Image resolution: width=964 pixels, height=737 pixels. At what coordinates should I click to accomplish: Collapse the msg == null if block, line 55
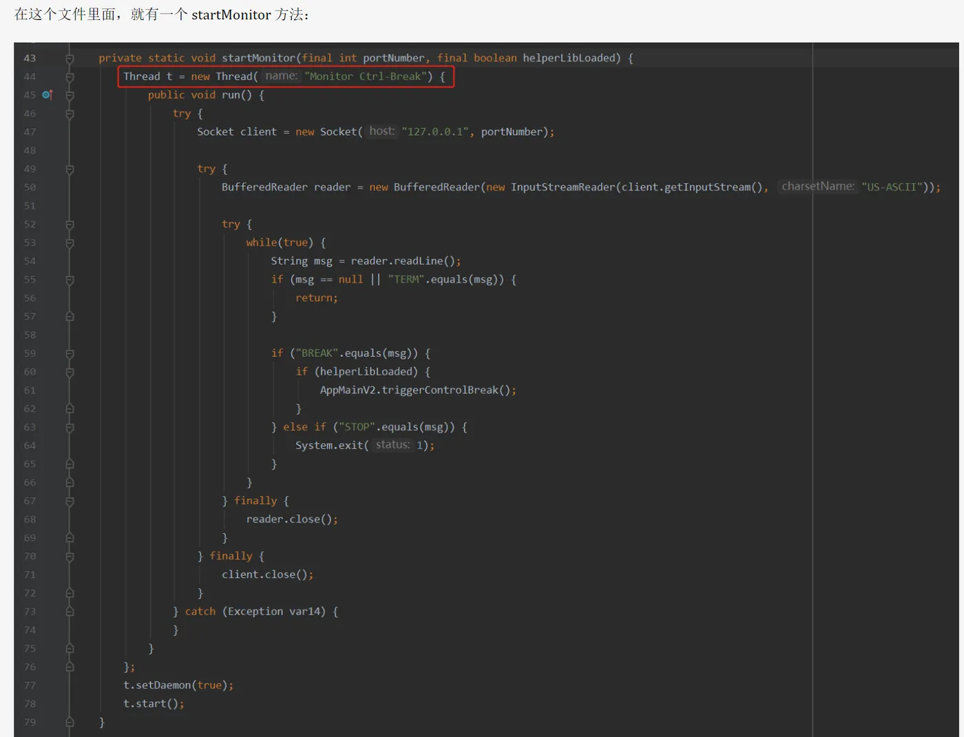[70, 280]
